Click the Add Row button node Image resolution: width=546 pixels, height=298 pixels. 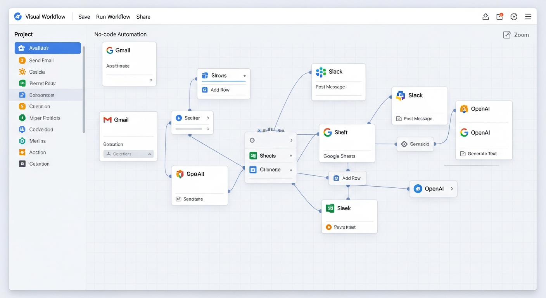coord(347,178)
